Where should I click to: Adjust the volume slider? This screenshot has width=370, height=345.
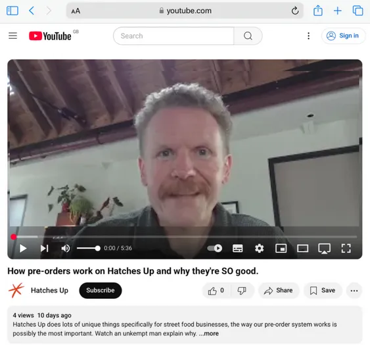89,248
